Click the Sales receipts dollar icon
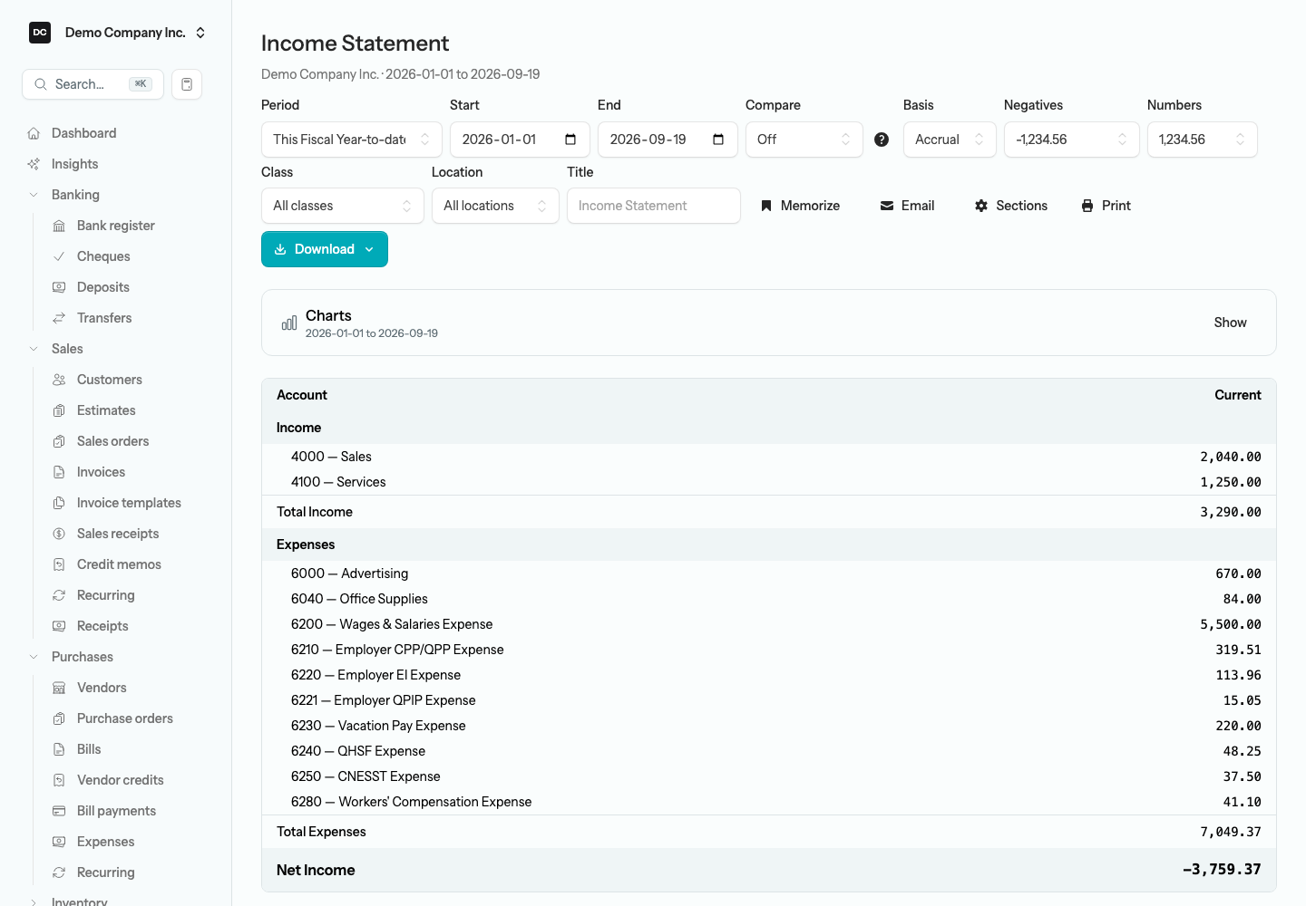Screen dimensions: 1306x906 coord(59,534)
